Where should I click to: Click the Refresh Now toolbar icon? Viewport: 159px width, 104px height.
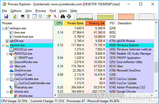pyautogui.click(x=14, y=16)
